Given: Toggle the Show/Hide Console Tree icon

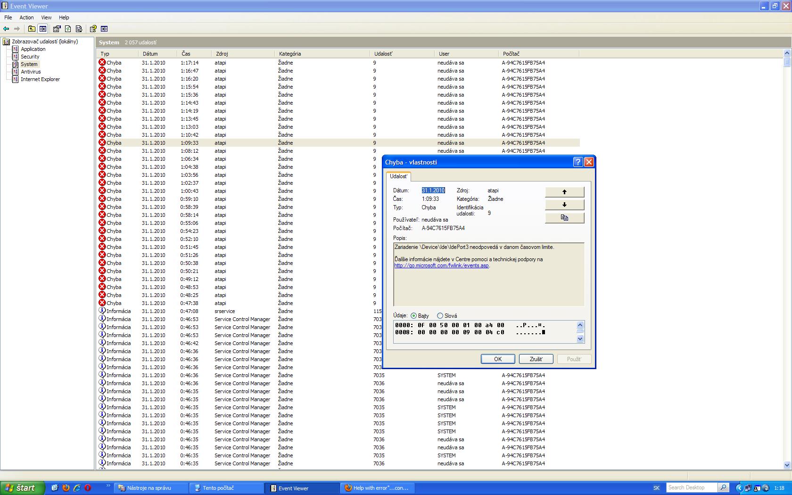Looking at the screenshot, I should click(x=43, y=29).
